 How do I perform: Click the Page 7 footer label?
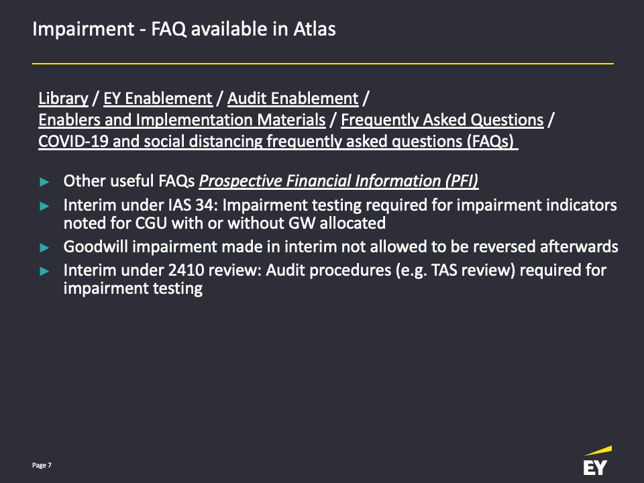[42, 466]
